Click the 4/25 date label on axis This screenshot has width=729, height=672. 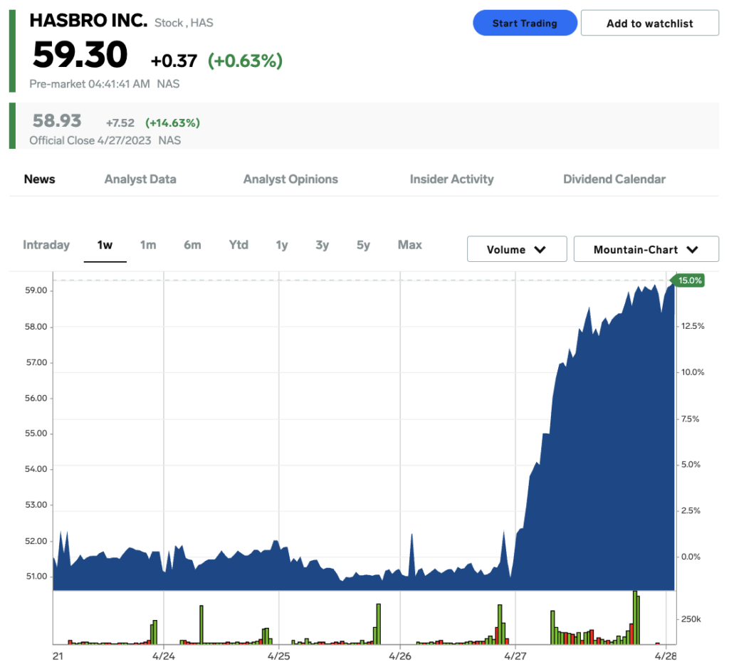tap(279, 656)
